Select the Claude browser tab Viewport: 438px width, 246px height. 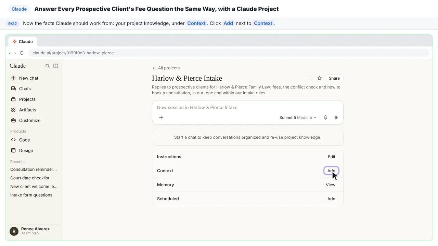pyautogui.click(x=23, y=42)
